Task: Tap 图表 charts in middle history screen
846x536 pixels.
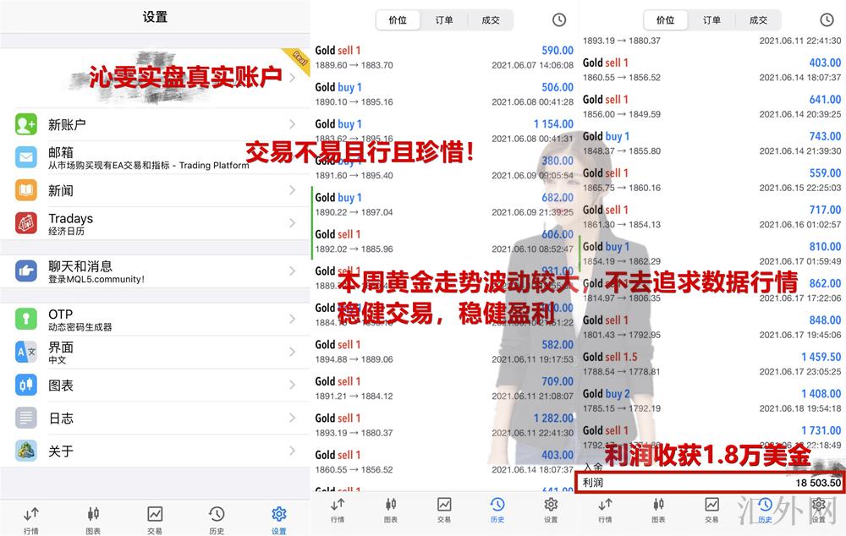Action: (391, 510)
